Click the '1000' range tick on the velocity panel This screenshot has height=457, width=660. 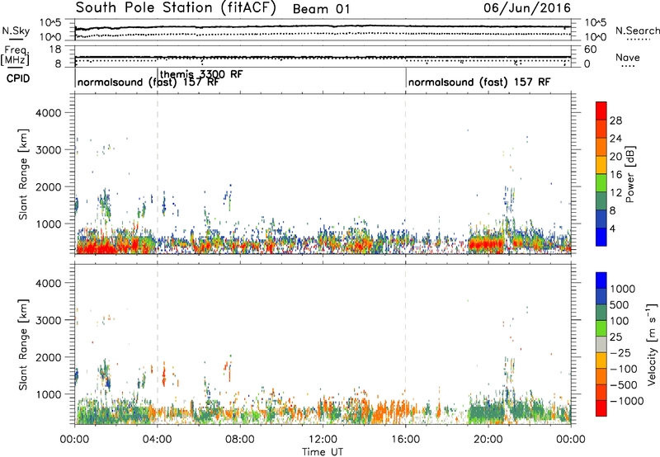[x=49, y=394]
